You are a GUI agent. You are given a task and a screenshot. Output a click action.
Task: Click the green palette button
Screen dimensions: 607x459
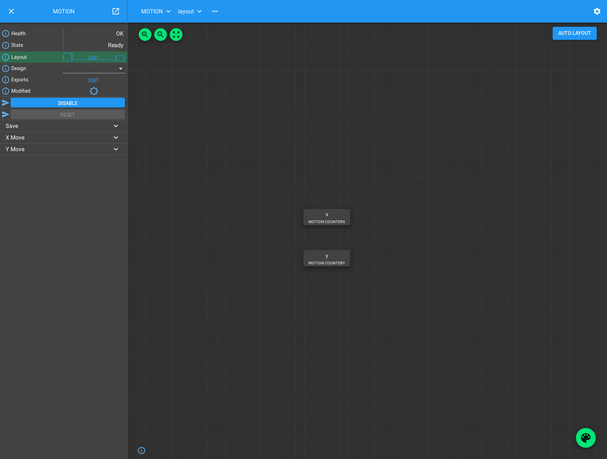[585, 438]
